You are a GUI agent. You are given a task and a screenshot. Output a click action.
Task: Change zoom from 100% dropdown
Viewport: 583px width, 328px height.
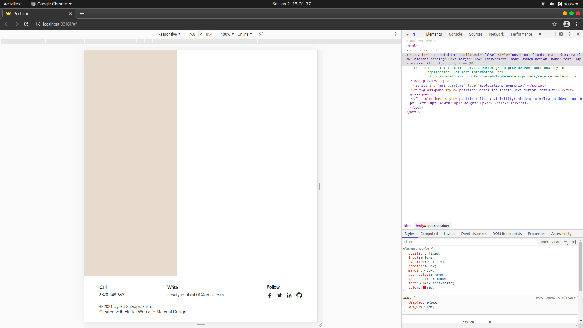tap(227, 34)
